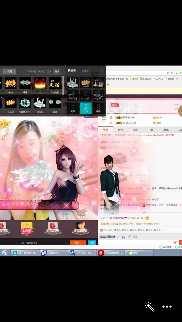182x322 pixels.
Task: Open the VANCL bookmark
Action: click(x=158, y=79)
